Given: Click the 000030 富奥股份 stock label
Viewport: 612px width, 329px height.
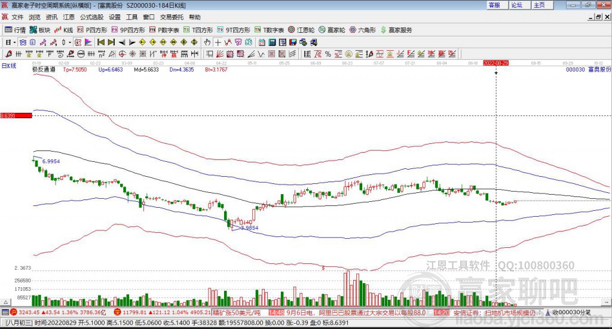Looking at the screenshot, I should tap(589, 69).
